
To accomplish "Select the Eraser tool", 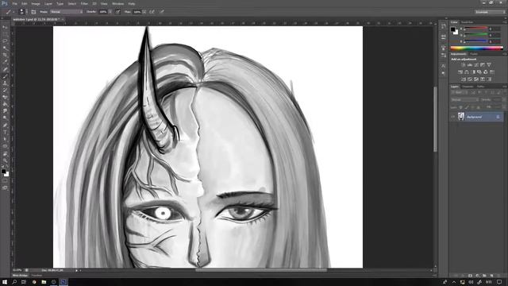I will [x=5, y=97].
